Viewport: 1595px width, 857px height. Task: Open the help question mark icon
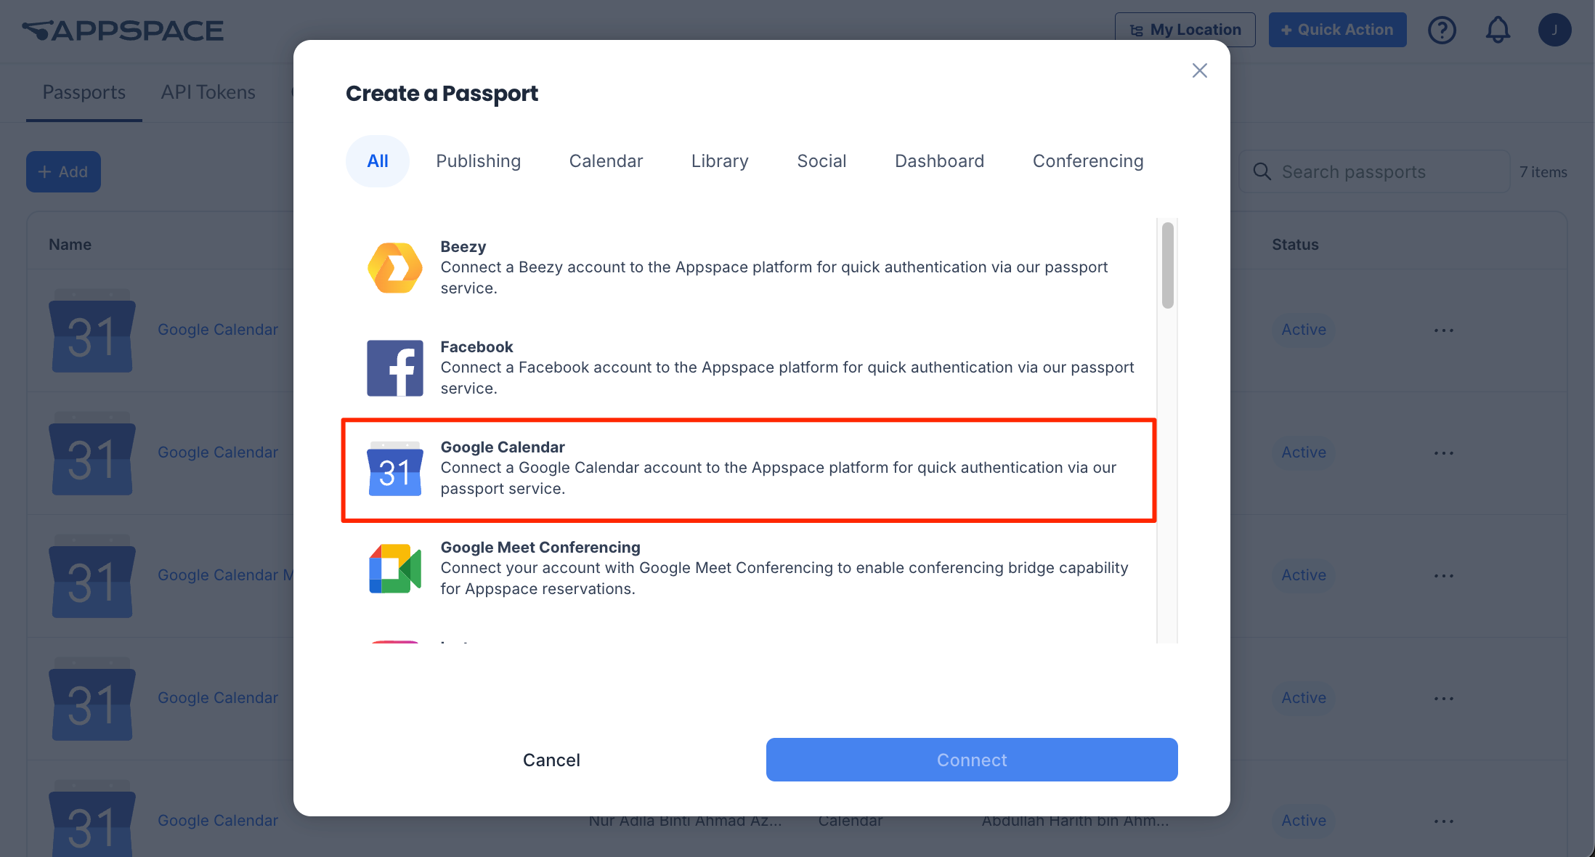1442,30
